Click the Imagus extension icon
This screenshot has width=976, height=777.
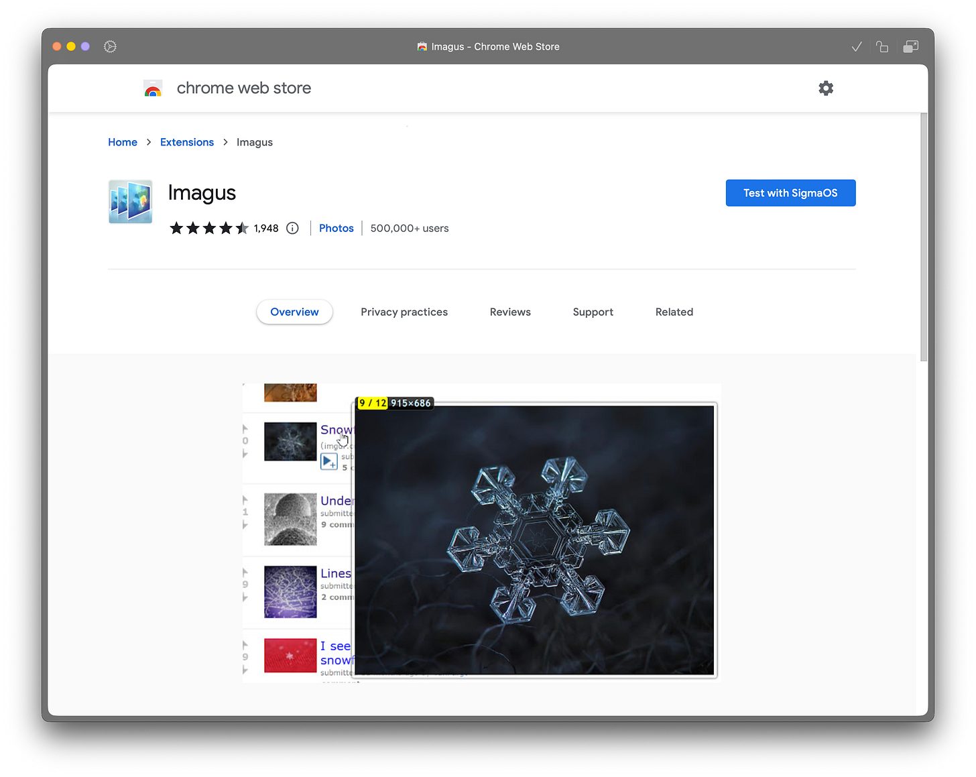pyautogui.click(x=130, y=201)
